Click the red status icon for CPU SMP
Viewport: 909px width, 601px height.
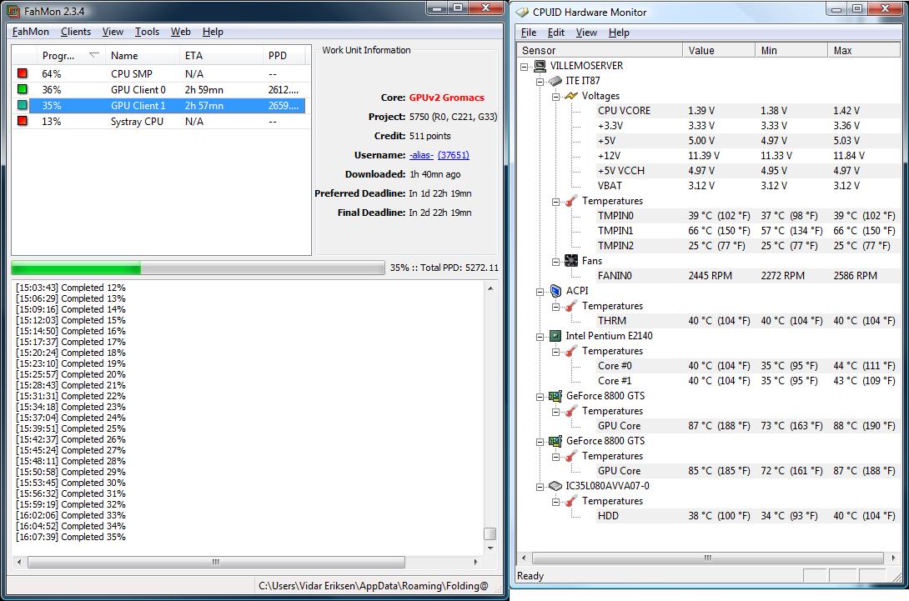coord(22,73)
